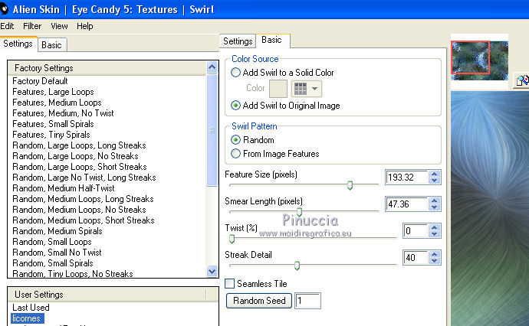Image resolution: width=529 pixels, height=326 pixels.
Task: Select Random, Small Loops preset
Action: click(x=52, y=242)
